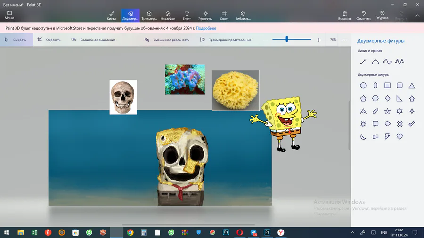Select the blue coral sponge image
Image resolution: width=424 pixels, height=238 pixels.
185,79
